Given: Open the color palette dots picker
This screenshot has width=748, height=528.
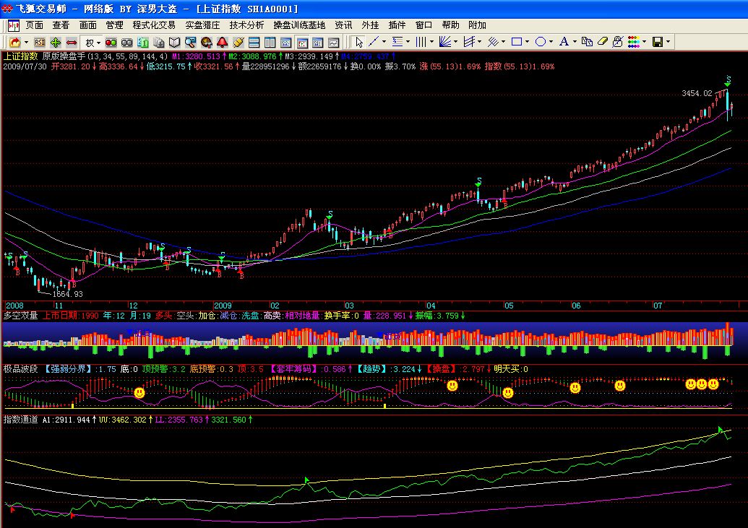Looking at the screenshot, I should [634, 42].
